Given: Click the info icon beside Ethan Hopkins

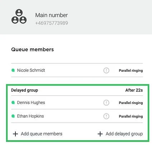Looking at the screenshot, I should tap(106, 116).
